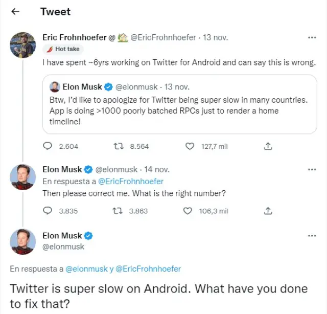
Task: Open the 13 nov. timestamp on Eric's tweet
Action: (x=215, y=37)
